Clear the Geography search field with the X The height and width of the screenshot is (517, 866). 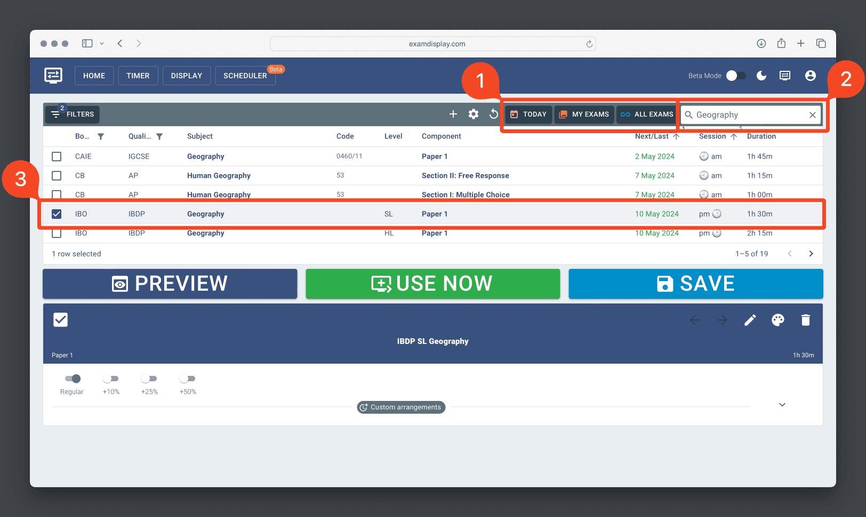(x=812, y=114)
